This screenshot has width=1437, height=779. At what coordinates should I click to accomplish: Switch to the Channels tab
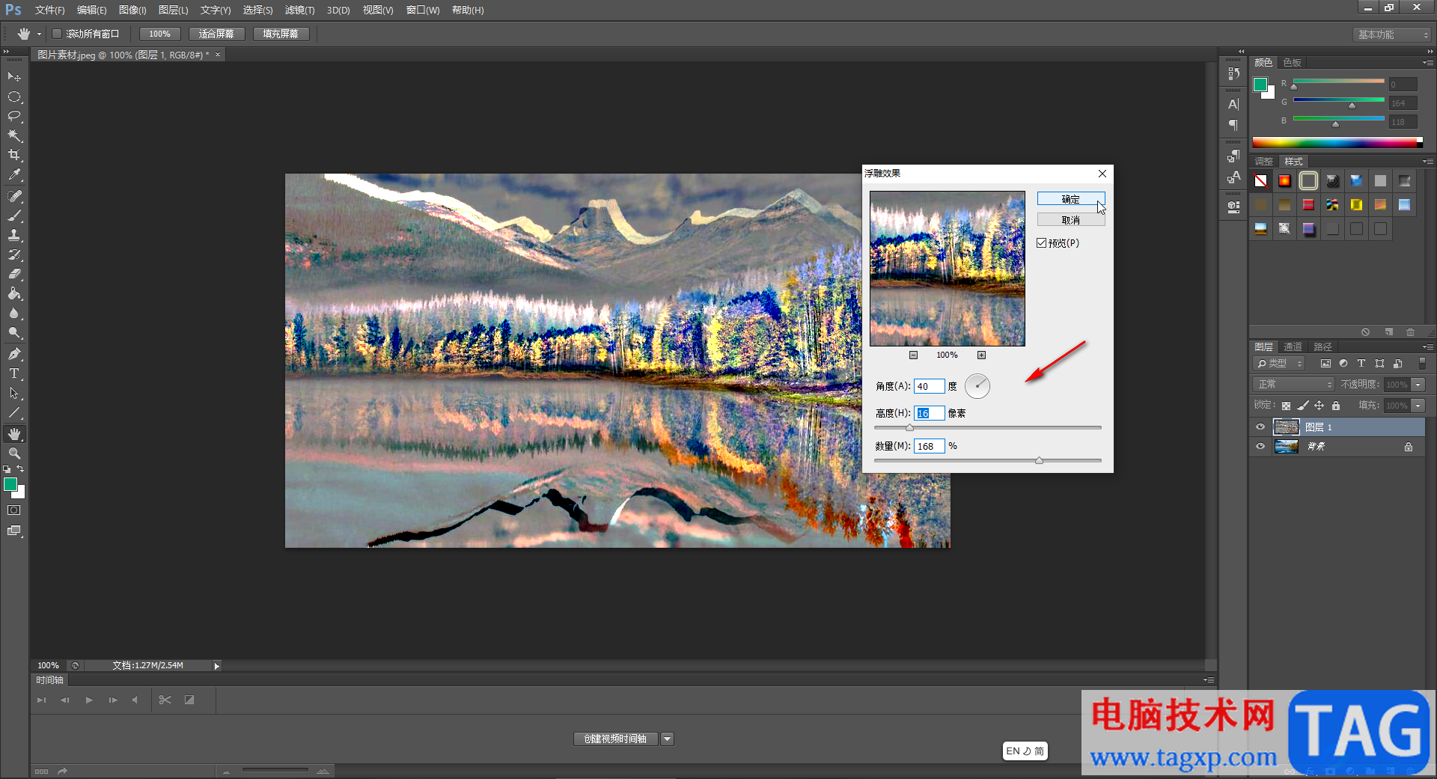[x=1293, y=347]
